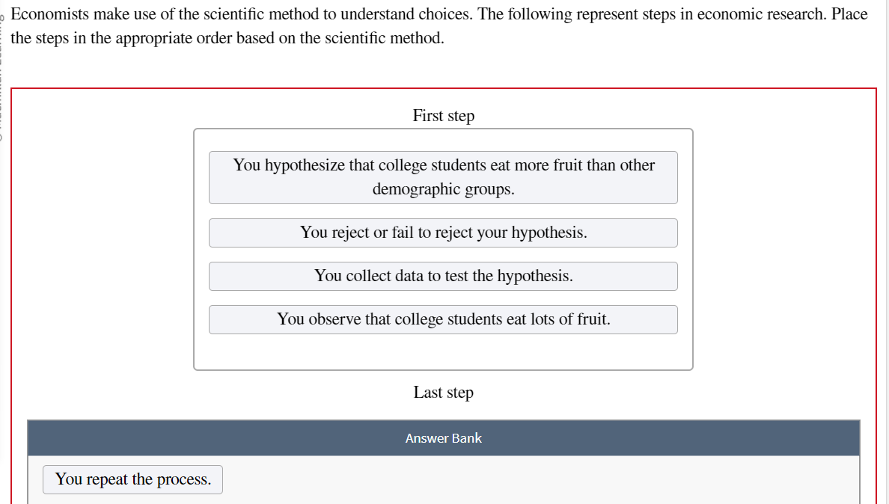Click the "You repeat the process." answer card

(x=132, y=479)
